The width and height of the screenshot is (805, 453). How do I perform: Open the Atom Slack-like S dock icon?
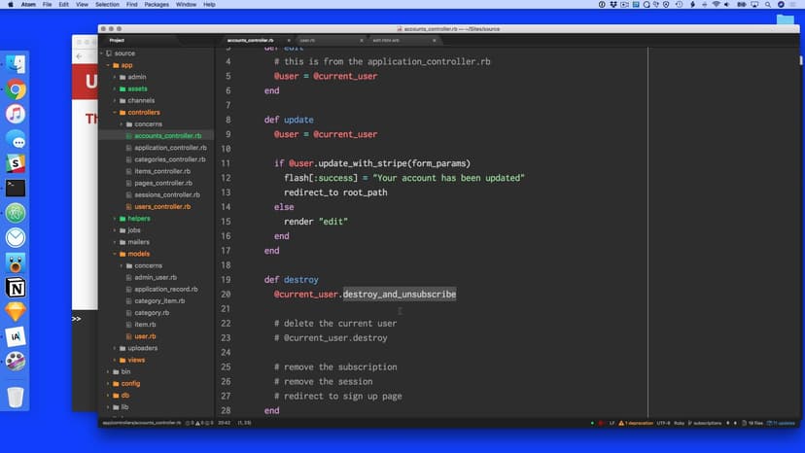pyautogui.click(x=16, y=163)
